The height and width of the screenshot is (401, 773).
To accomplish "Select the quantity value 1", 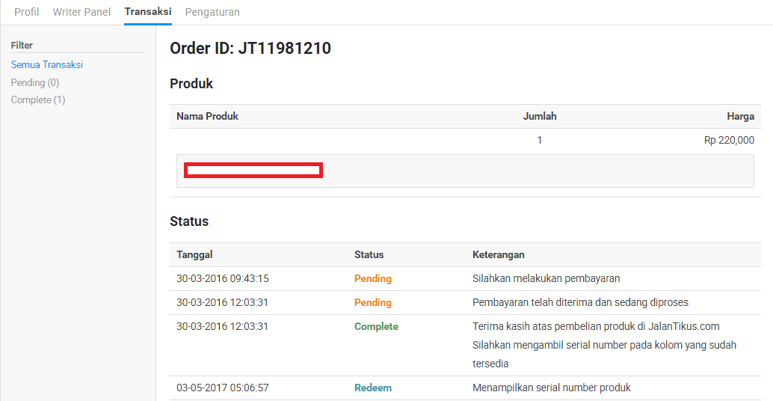I will point(539,140).
